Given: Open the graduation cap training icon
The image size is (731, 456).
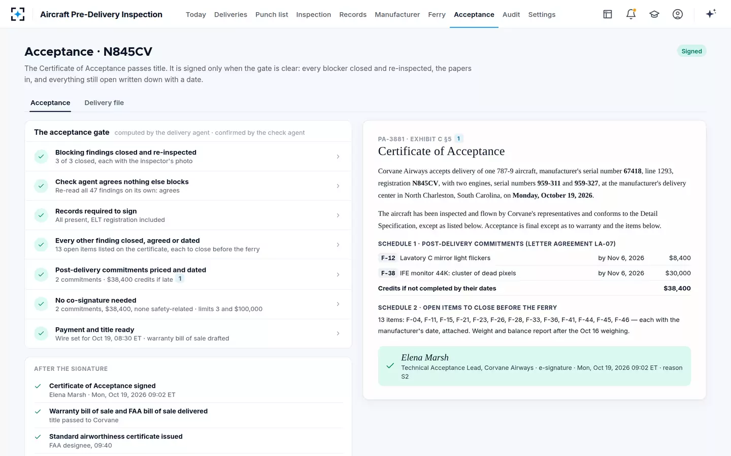Looking at the screenshot, I should [x=654, y=14].
